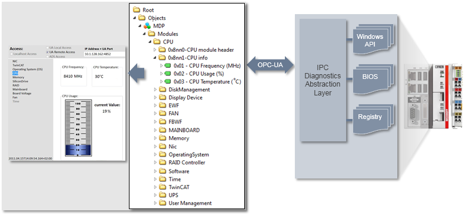Click the DiskManagement folder icon
465x215 pixels.
(x=162, y=89)
